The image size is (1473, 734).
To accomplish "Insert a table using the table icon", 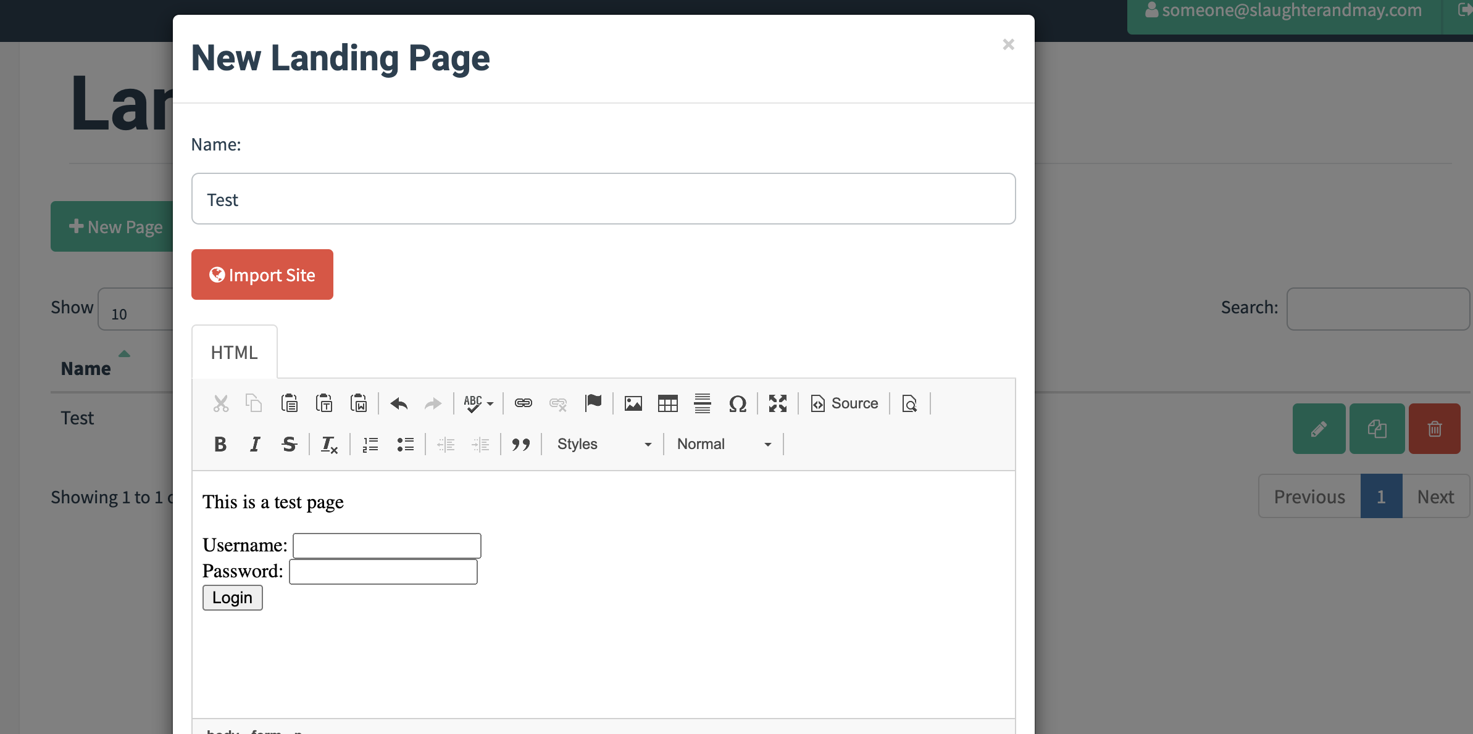I will tap(667, 403).
